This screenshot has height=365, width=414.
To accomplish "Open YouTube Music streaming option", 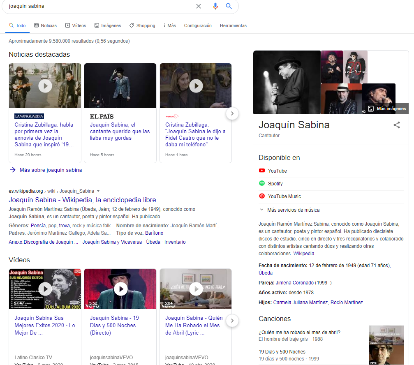I will click(x=284, y=196).
